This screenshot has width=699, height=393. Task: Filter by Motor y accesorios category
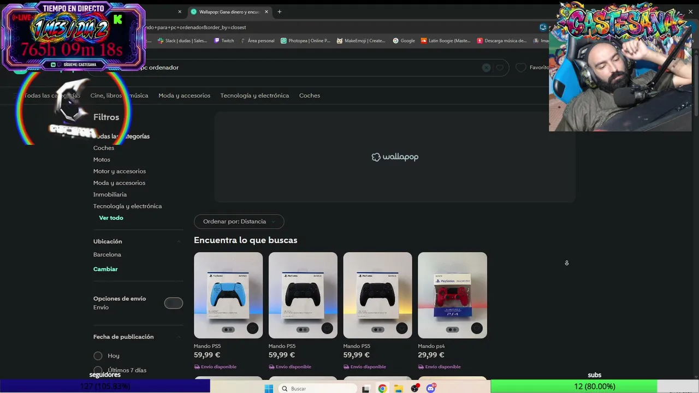tap(120, 171)
